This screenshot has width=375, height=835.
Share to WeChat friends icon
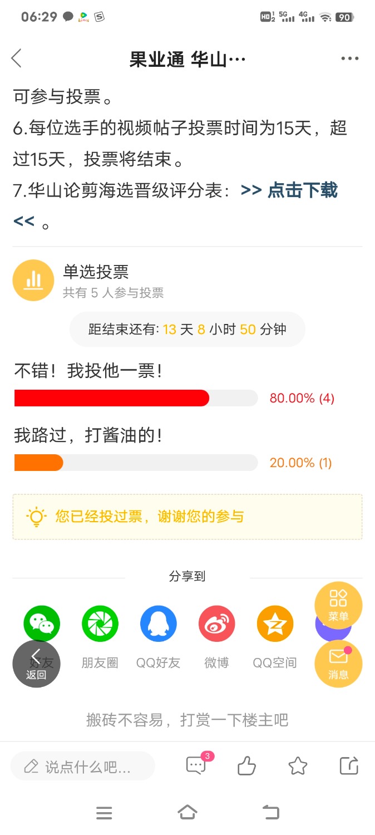(42, 624)
